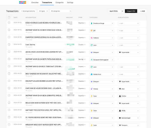Tick the select-all checkbox in table header
This screenshot has width=151, height=128.
(x=9, y=17)
